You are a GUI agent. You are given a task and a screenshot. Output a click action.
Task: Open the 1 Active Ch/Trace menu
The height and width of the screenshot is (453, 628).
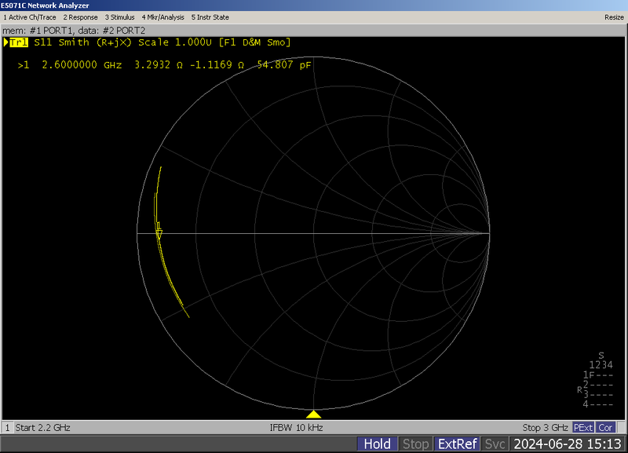pos(28,16)
